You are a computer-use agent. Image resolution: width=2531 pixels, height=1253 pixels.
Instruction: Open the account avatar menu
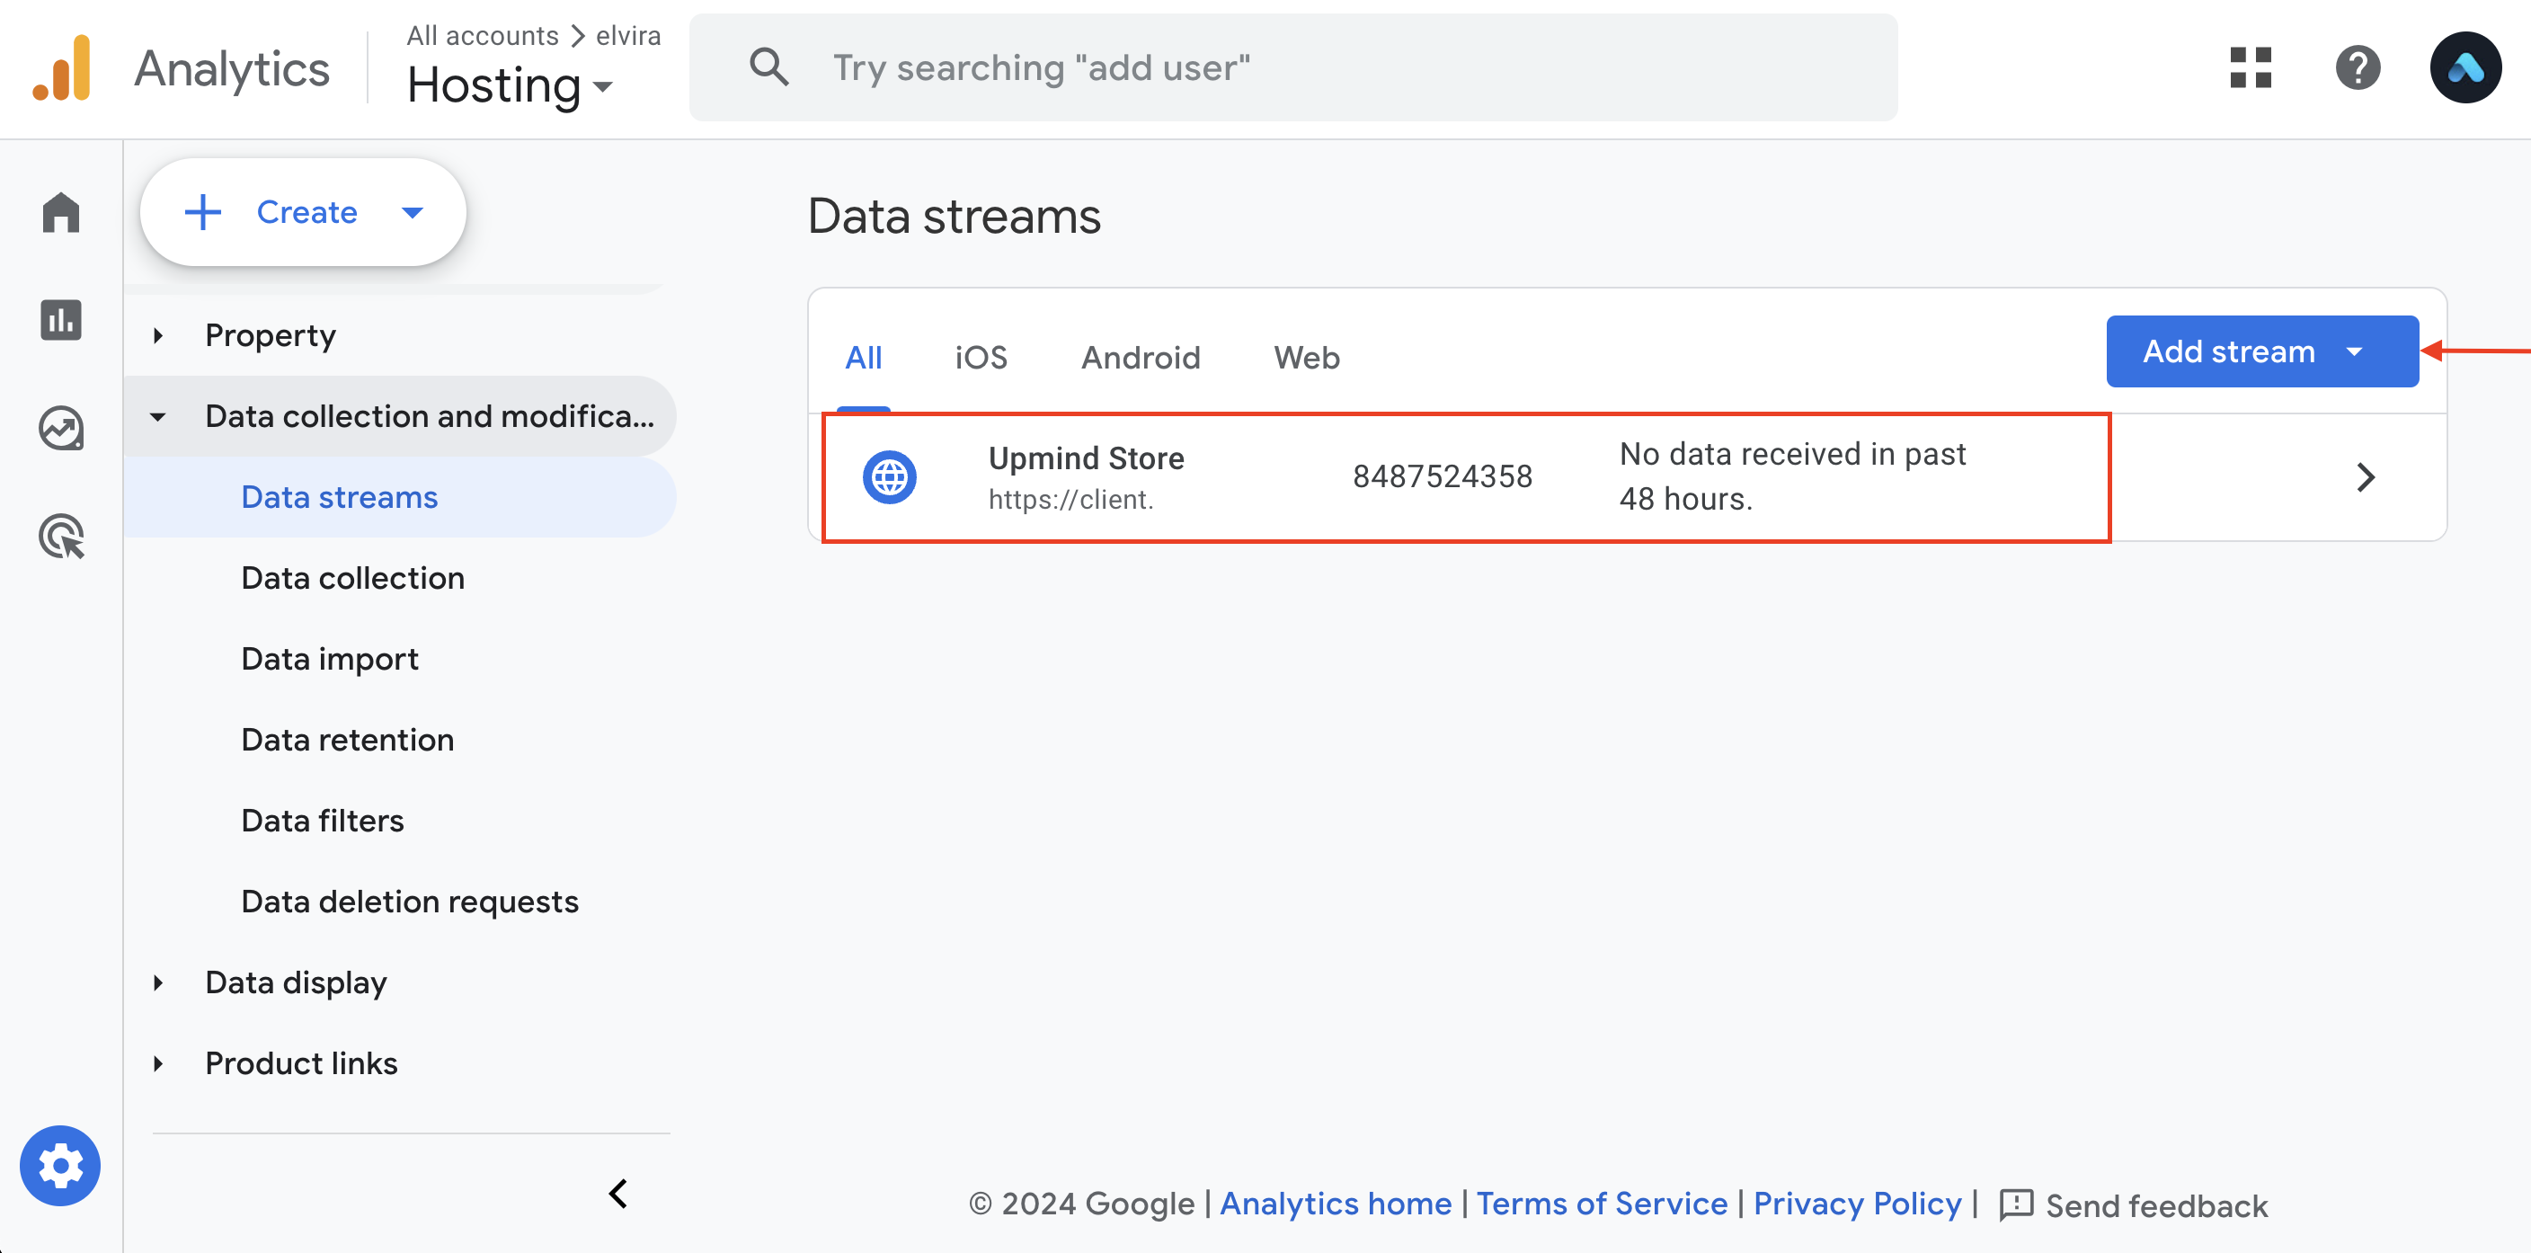pyautogui.click(x=2464, y=67)
